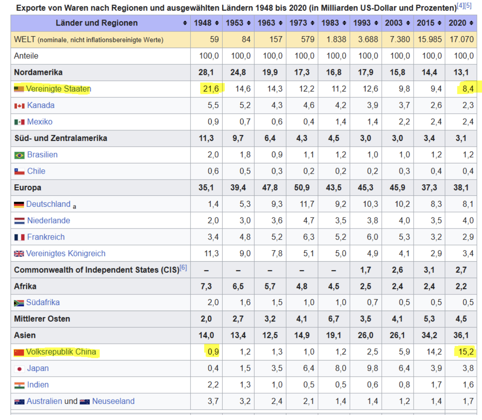Open the Niederlande link
Viewport: 482px width, 420px height.
(x=48, y=220)
